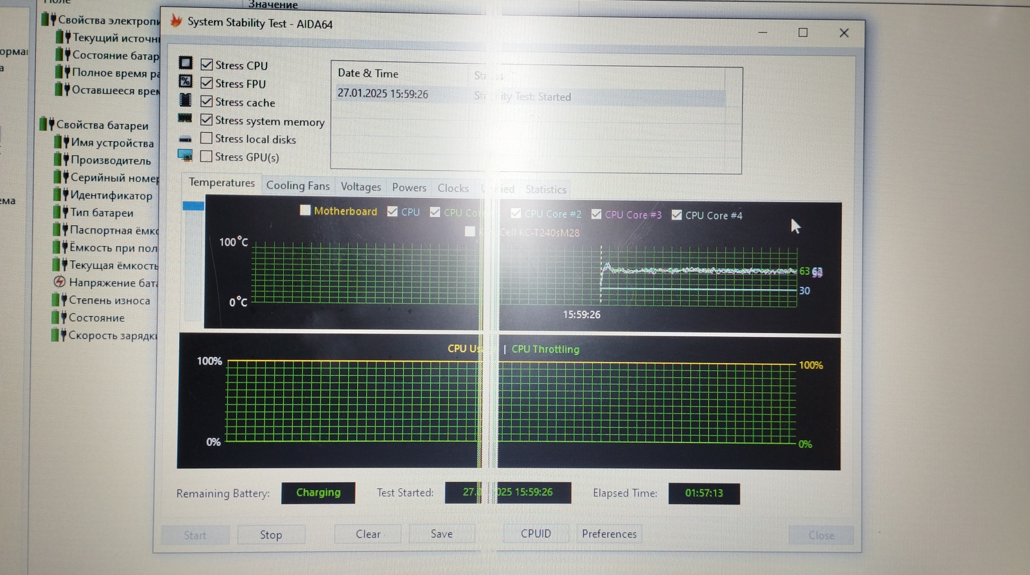Click battery icon next to Паспортная ёмкость
Screen dimensions: 1030x575
61,230
